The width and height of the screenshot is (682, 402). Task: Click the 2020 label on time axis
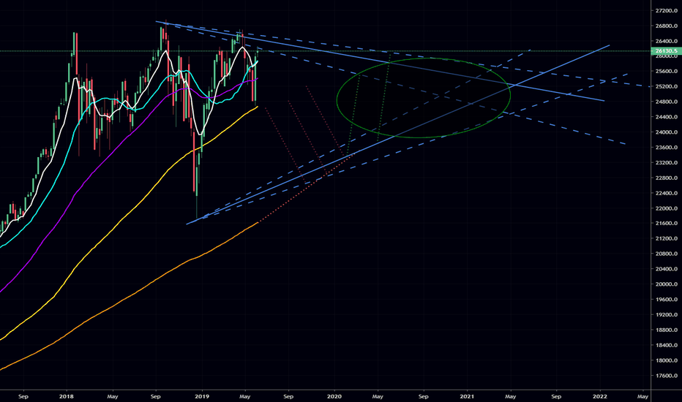pyautogui.click(x=334, y=396)
